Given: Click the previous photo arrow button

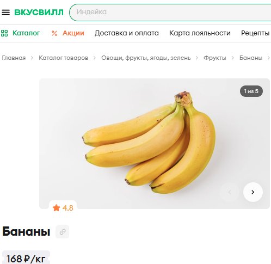Looking at the screenshot, I should (x=230, y=192).
